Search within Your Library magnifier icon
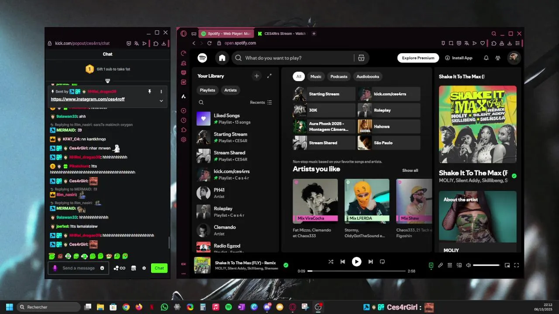This screenshot has height=314, width=559. point(201,102)
